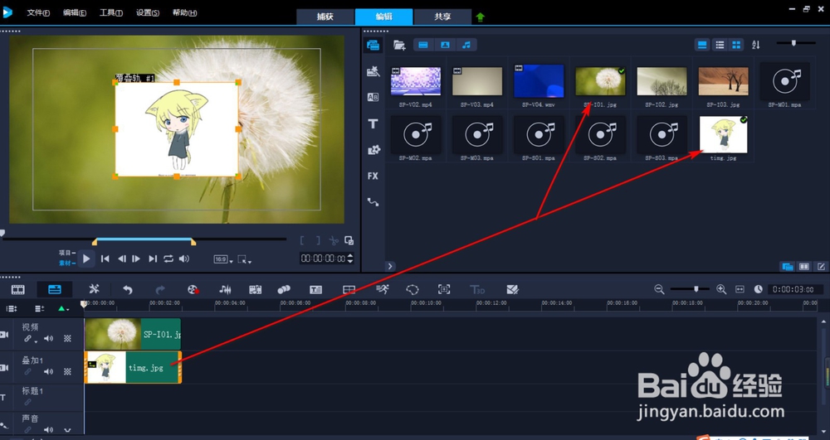Open the library sort options
Viewport: 830px width, 440px height.
756,45
